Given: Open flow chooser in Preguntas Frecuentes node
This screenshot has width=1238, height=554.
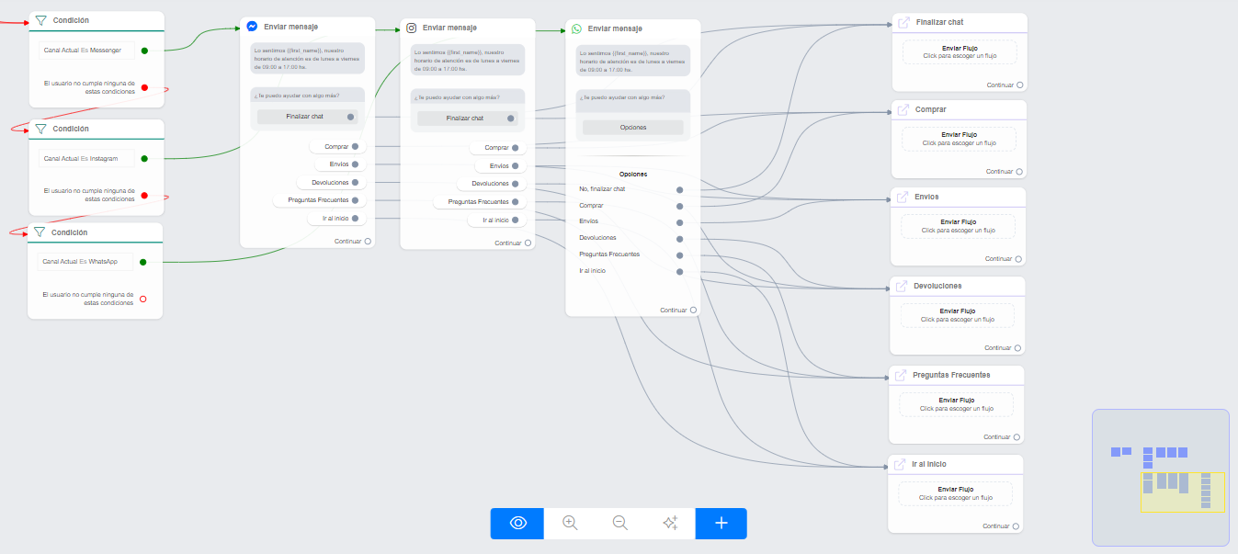Looking at the screenshot, I should point(956,404).
